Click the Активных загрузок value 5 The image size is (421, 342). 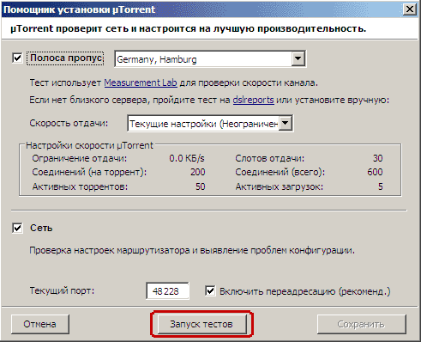click(381, 186)
